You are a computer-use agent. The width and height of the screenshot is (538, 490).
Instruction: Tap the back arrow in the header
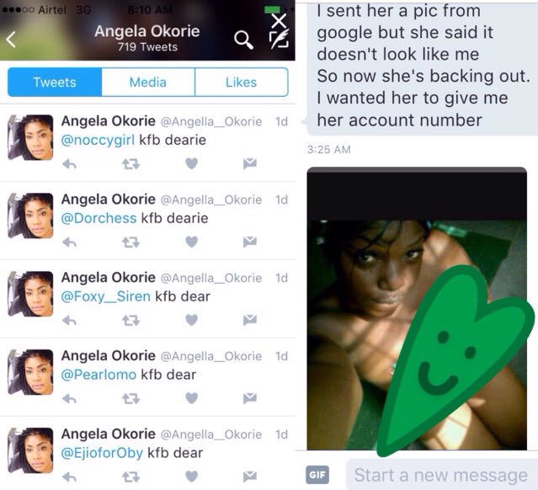(11, 39)
